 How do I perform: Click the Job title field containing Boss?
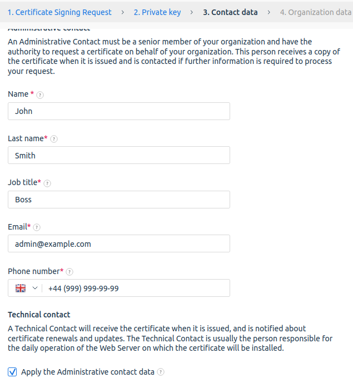[118, 200]
